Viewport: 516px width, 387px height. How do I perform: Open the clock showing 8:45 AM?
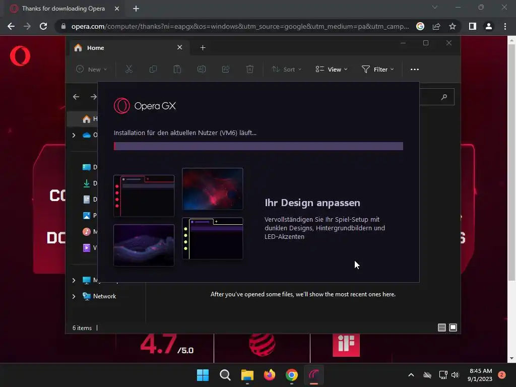(x=480, y=375)
